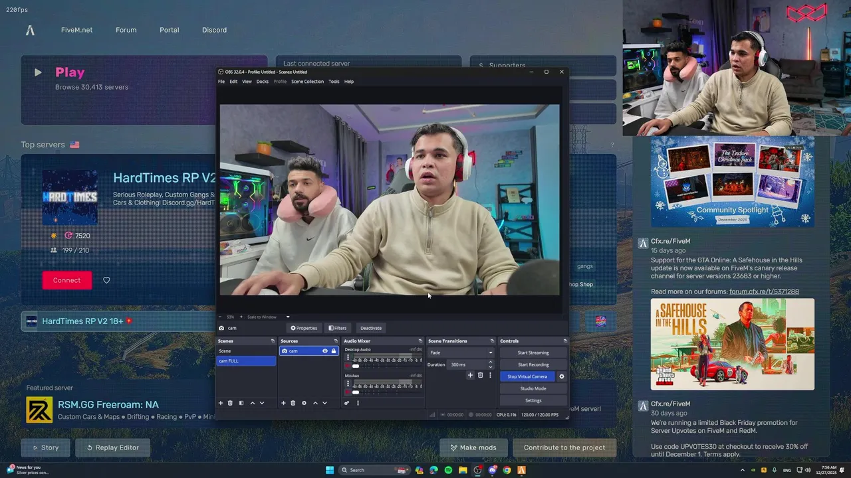Toggle lock on cam source

(x=334, y=351)
